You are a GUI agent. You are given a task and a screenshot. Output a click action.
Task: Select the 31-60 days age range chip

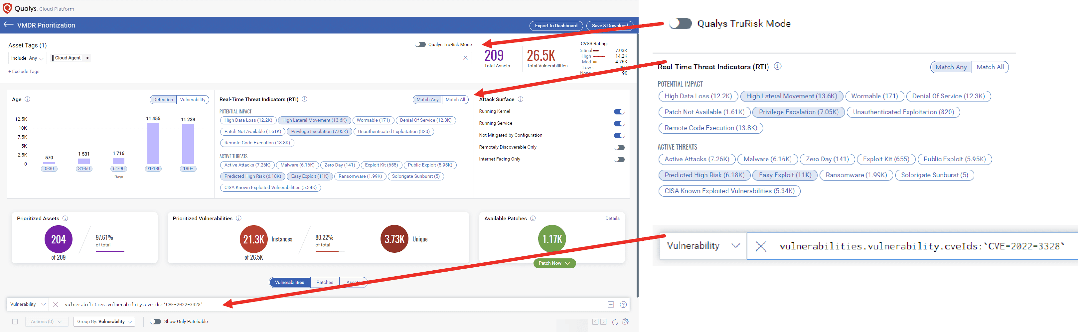tap(84, 168)
